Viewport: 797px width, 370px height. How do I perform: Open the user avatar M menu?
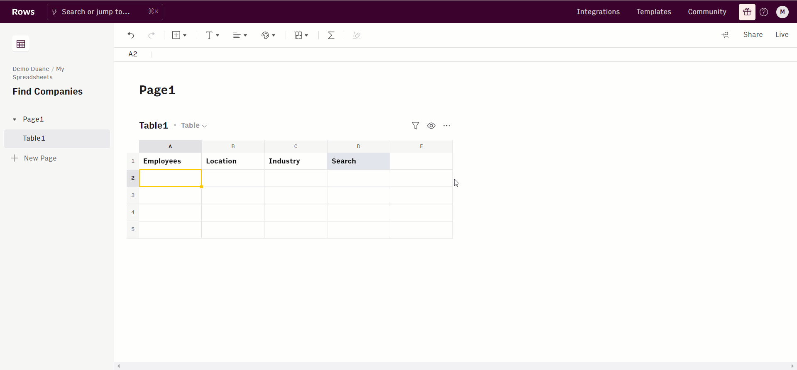pyautogui.click(x=782, y=12)
